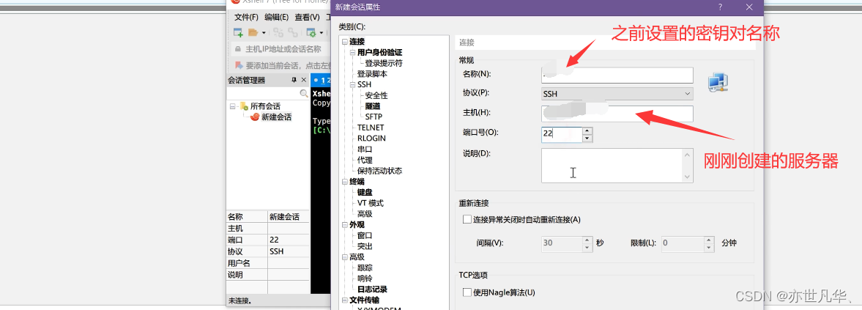Select VT 模式 under 终端
This screenshot has height=310, width=862.
pyautogui.click(x=371, y=203)
